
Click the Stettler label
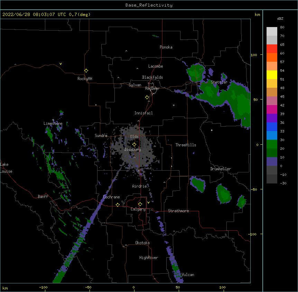[x=219, y=82]
